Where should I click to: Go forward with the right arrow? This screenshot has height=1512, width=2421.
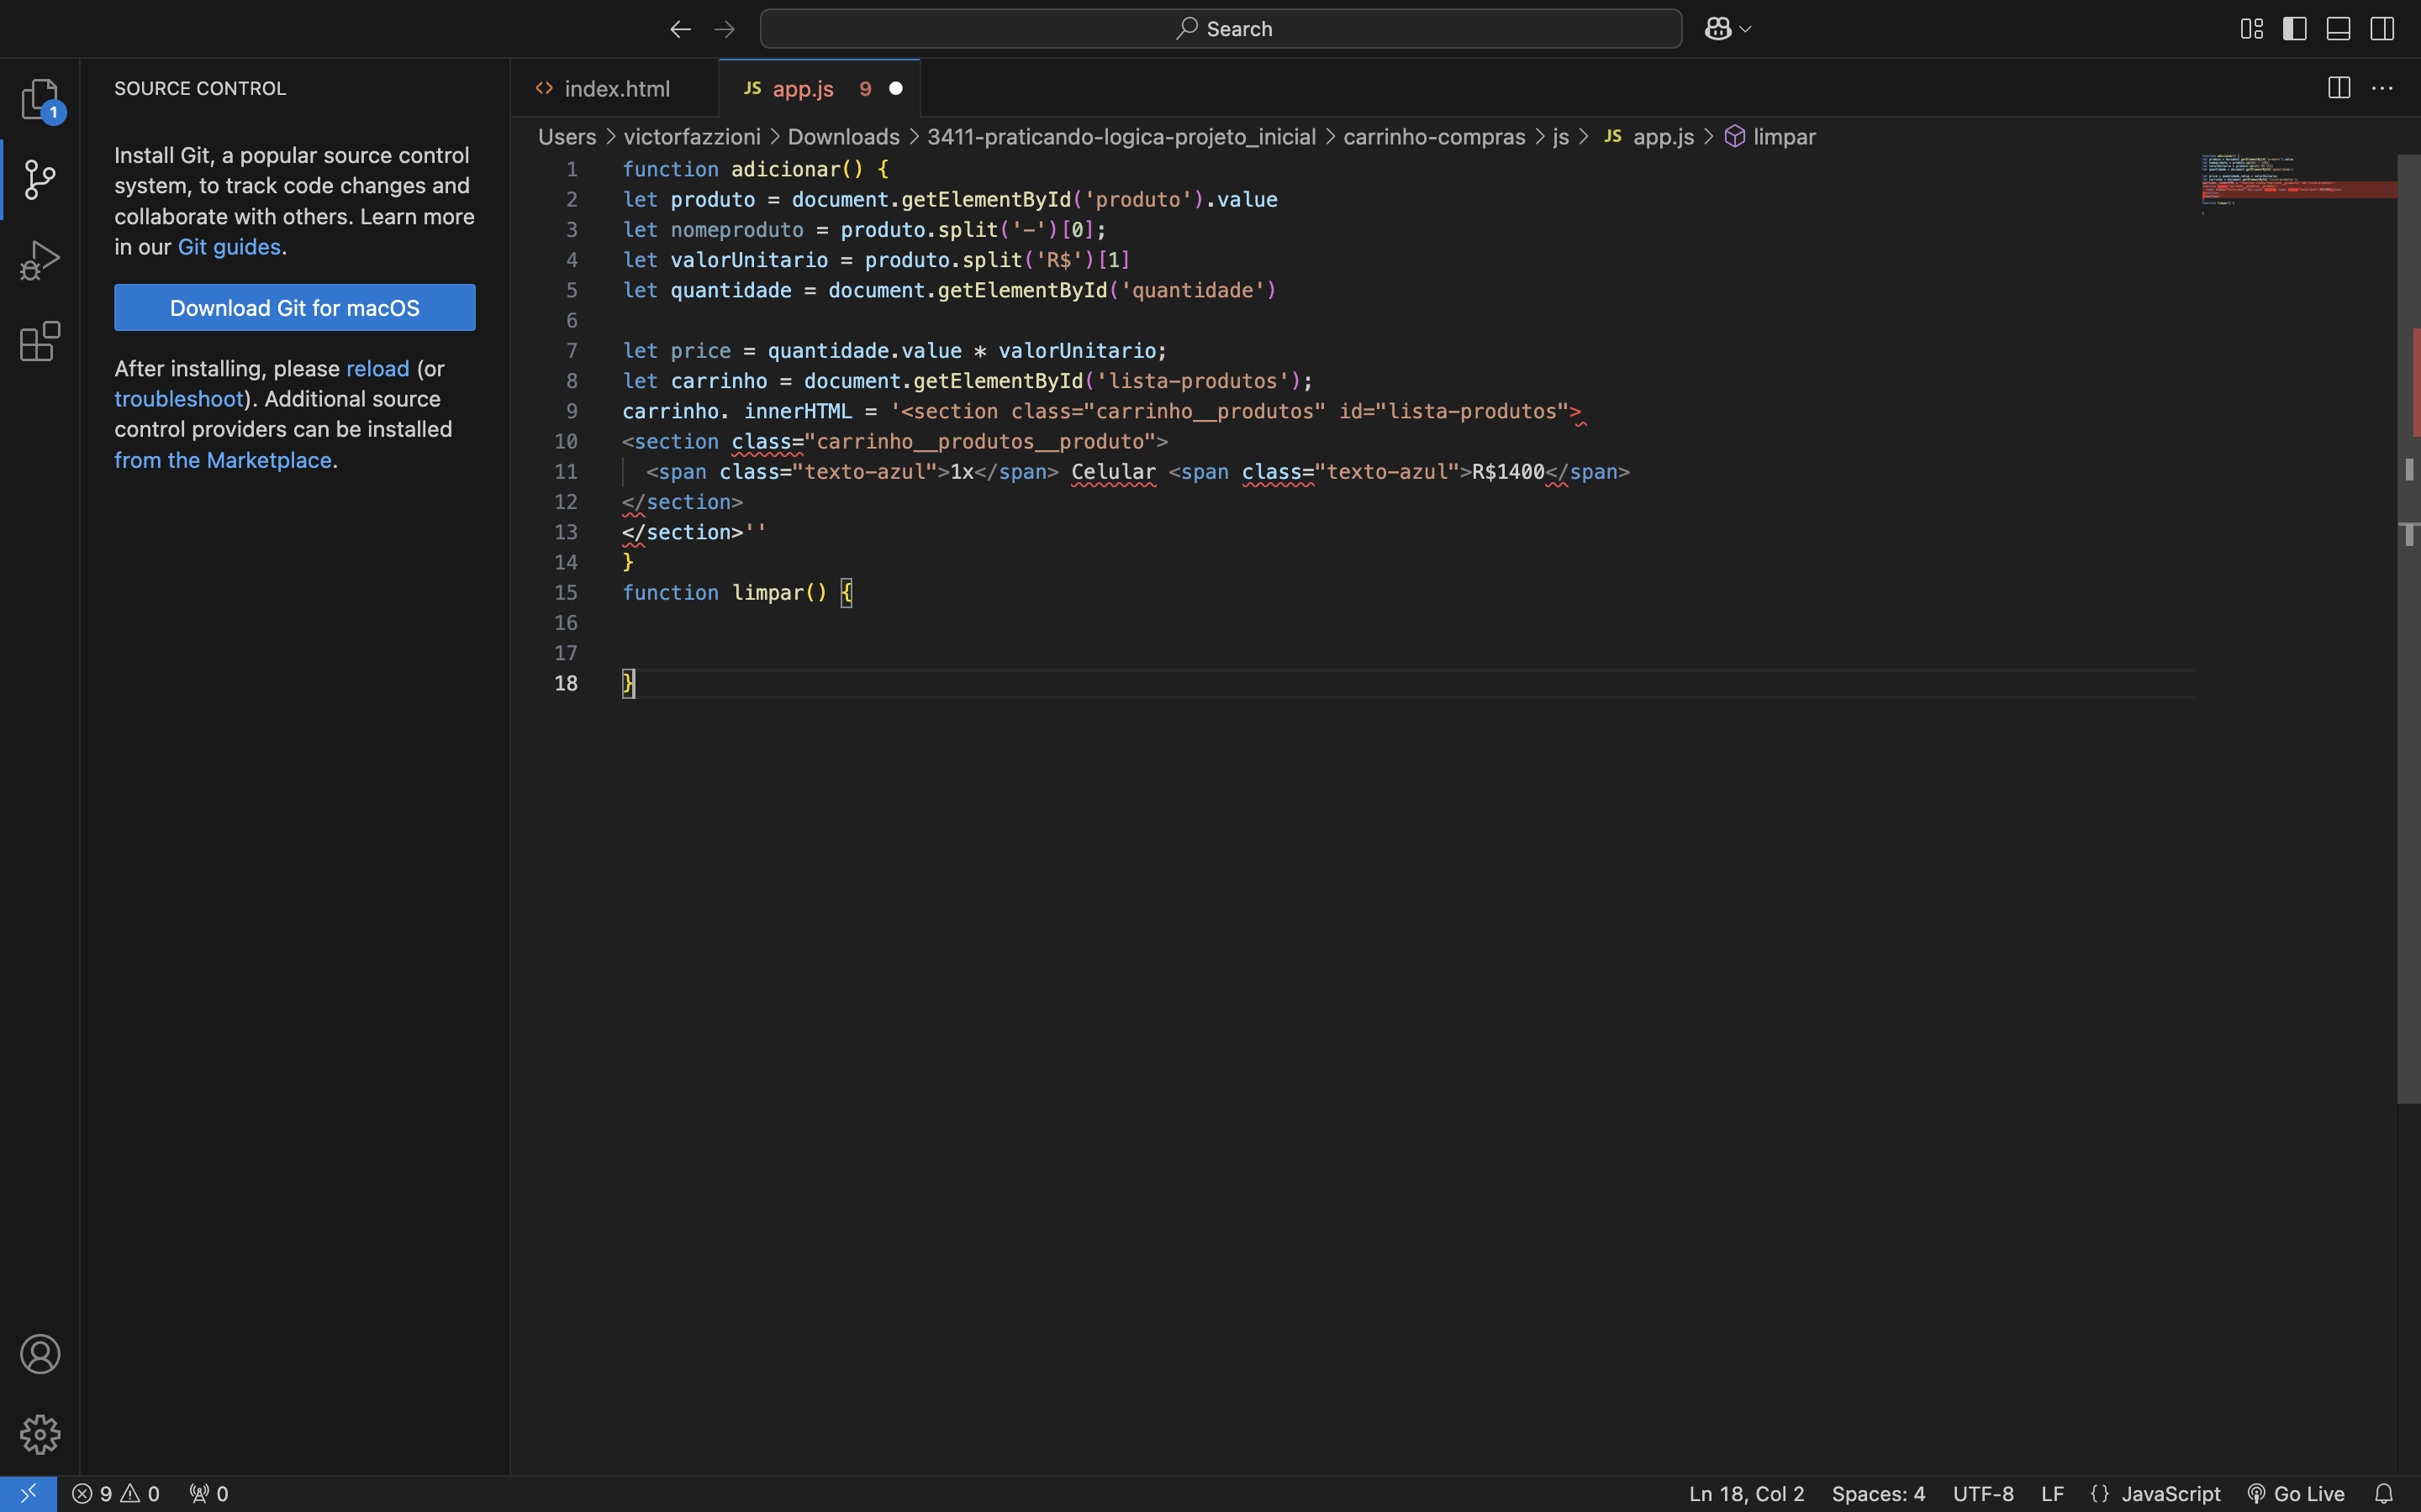point(725,29)
